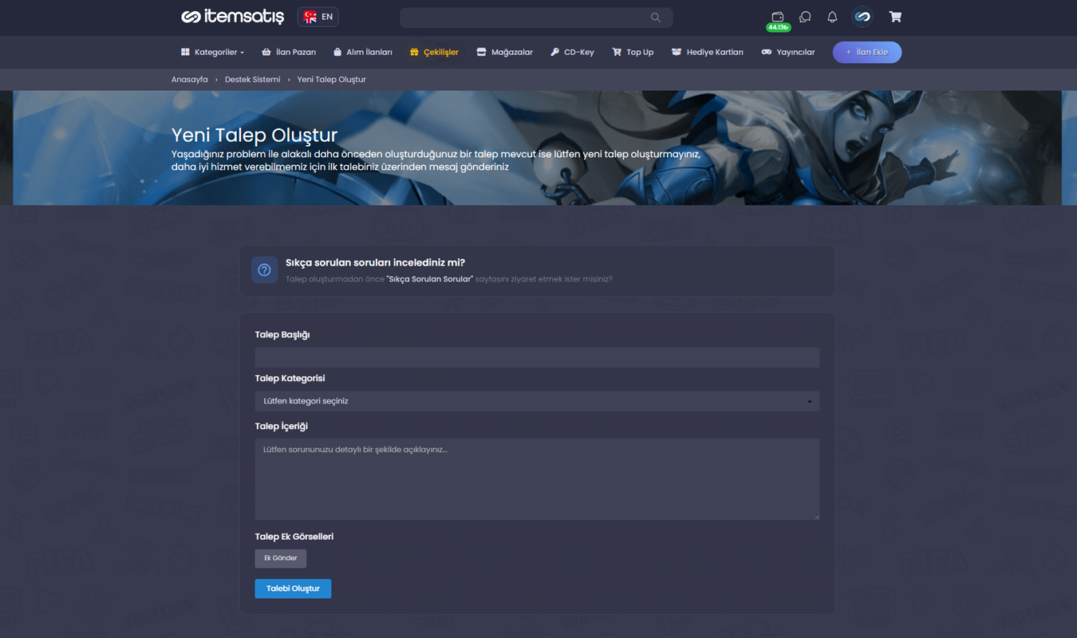The width and height of the screenshot is (1077, 638).
Task: Click the gift icon beside Çekilişler
Action: (414, 52)
